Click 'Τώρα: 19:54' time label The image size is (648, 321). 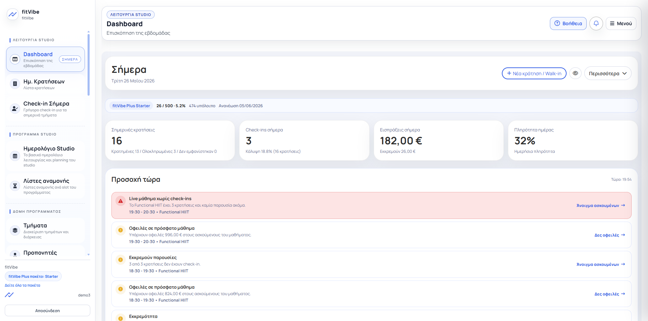click(621, 179)
